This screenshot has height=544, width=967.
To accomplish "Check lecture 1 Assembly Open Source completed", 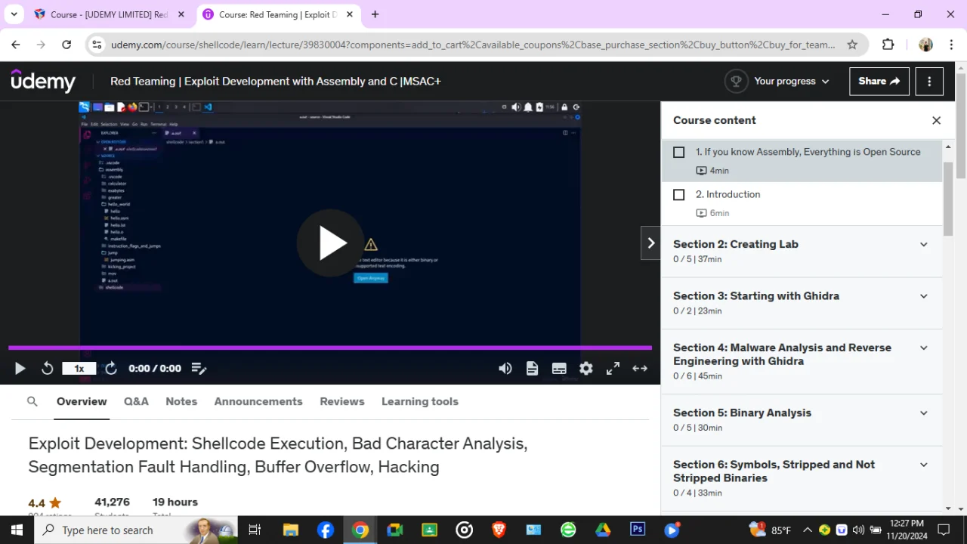I will tap(679, 153).
